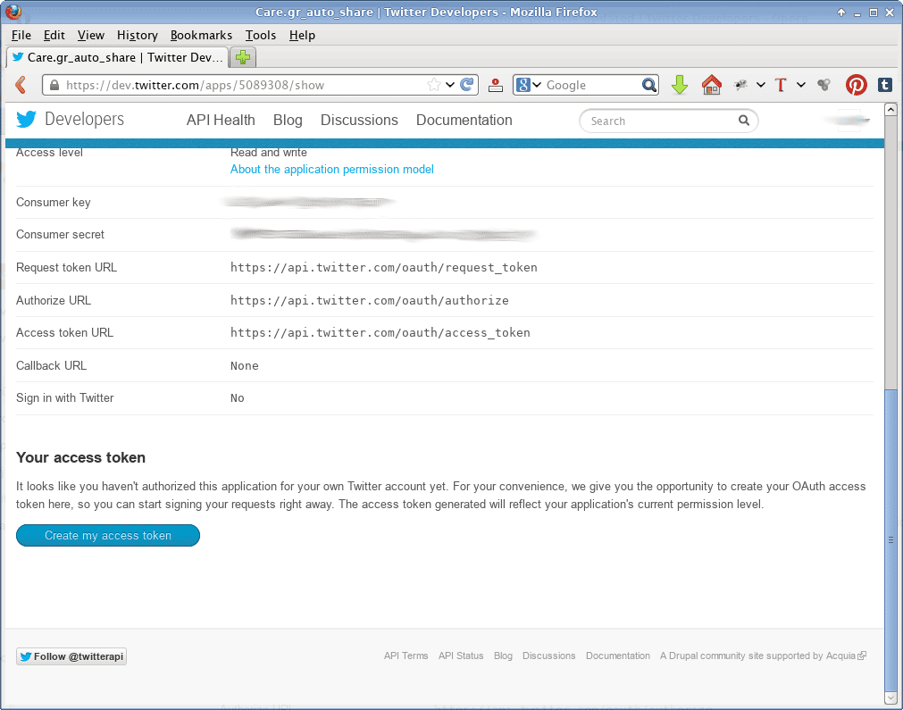Viewport: 903px width, 710px height.
Task: Open Documentation in top navigation
Action: pyautogui.click(x=464, y=120)
